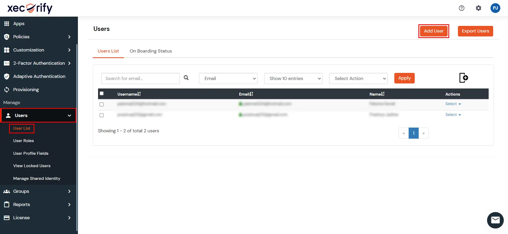This screenshot has width=508, height=234.
Task: Click the Adaptive Authentication shield icon
Action: [x=7, y=76]
